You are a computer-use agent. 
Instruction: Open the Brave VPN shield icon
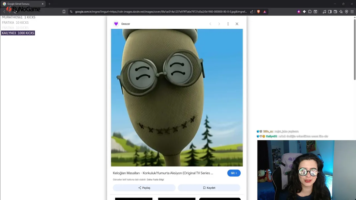pos(347,12)
